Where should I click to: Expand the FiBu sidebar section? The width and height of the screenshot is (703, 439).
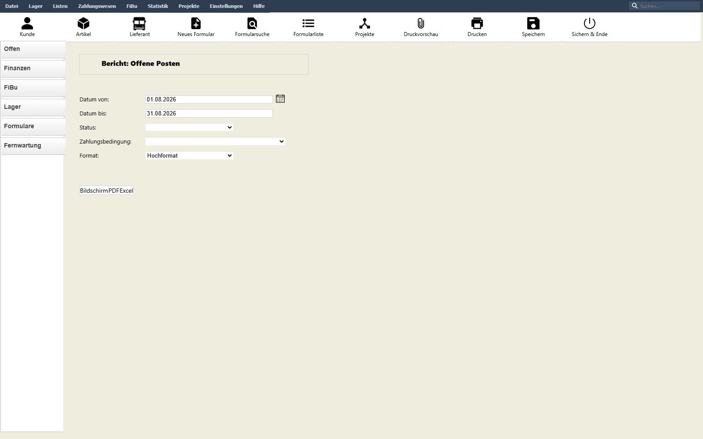tap(33, 88)
